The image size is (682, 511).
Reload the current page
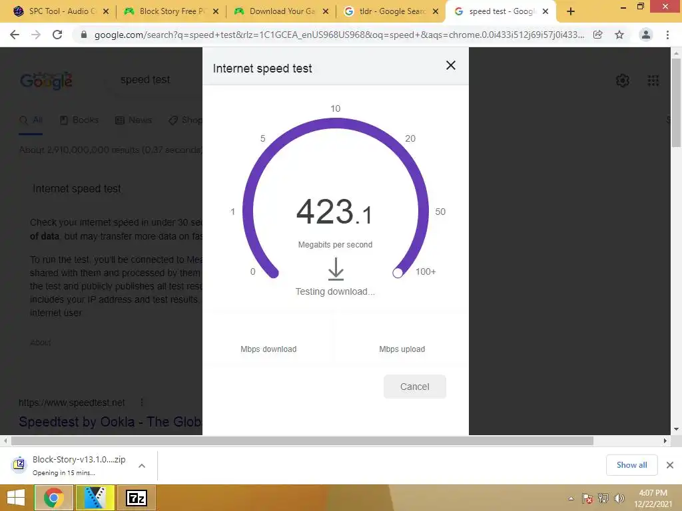coord(57,35)
